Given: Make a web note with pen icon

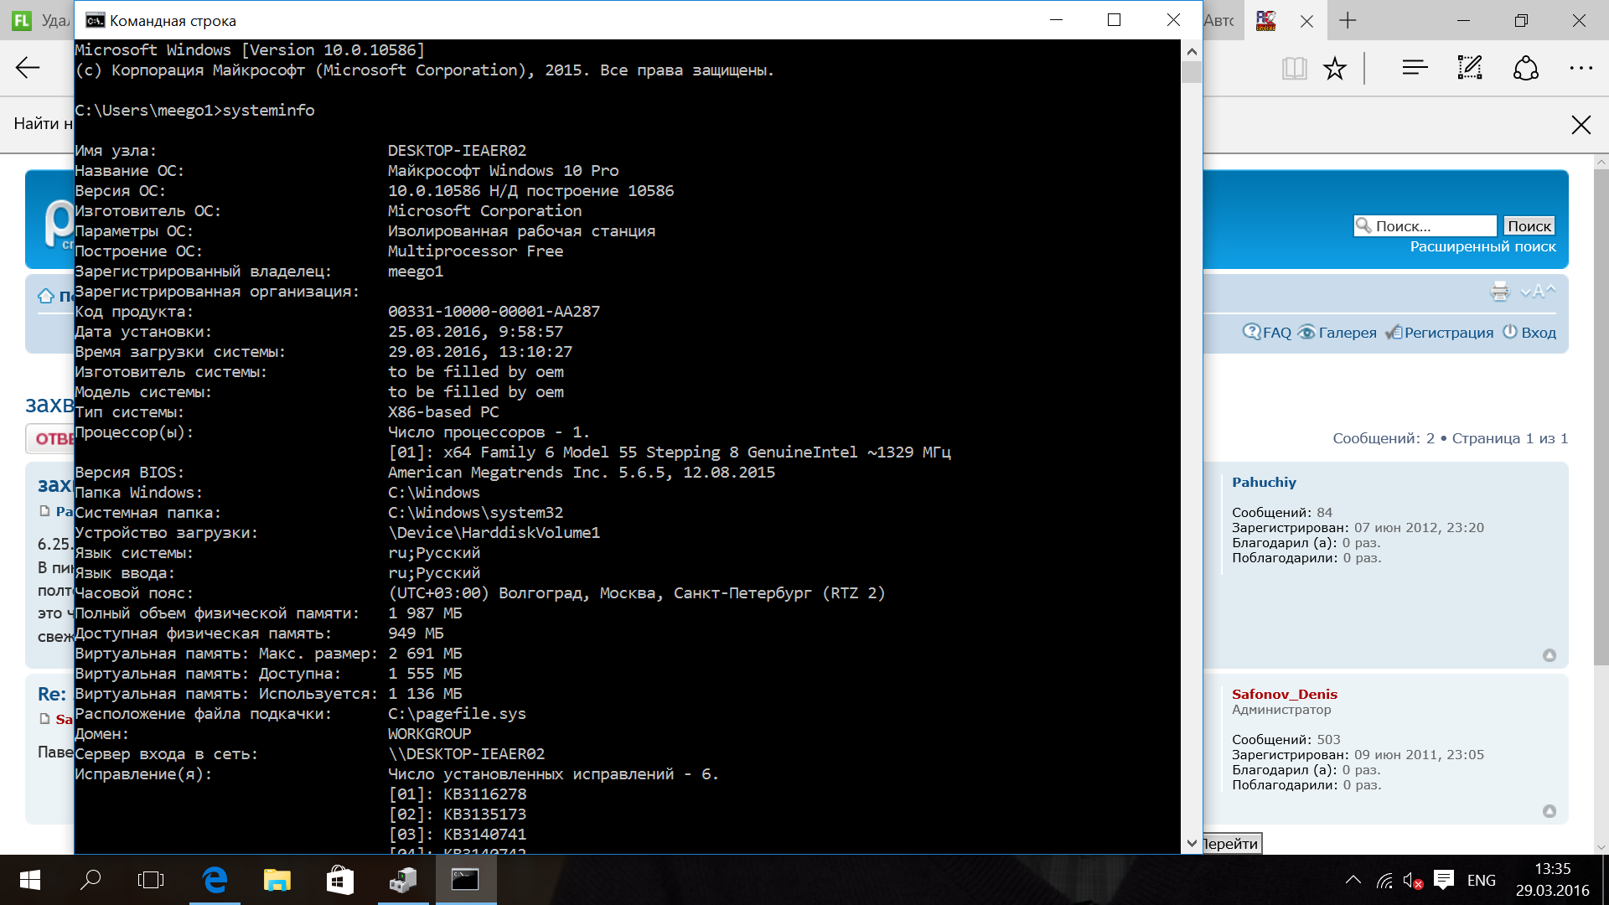Looking at the screenshot, I should click(1470, 68).
